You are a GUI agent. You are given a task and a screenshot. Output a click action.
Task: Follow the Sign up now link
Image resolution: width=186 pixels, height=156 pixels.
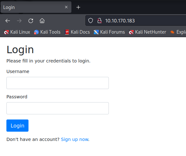(x=75, y=139)
